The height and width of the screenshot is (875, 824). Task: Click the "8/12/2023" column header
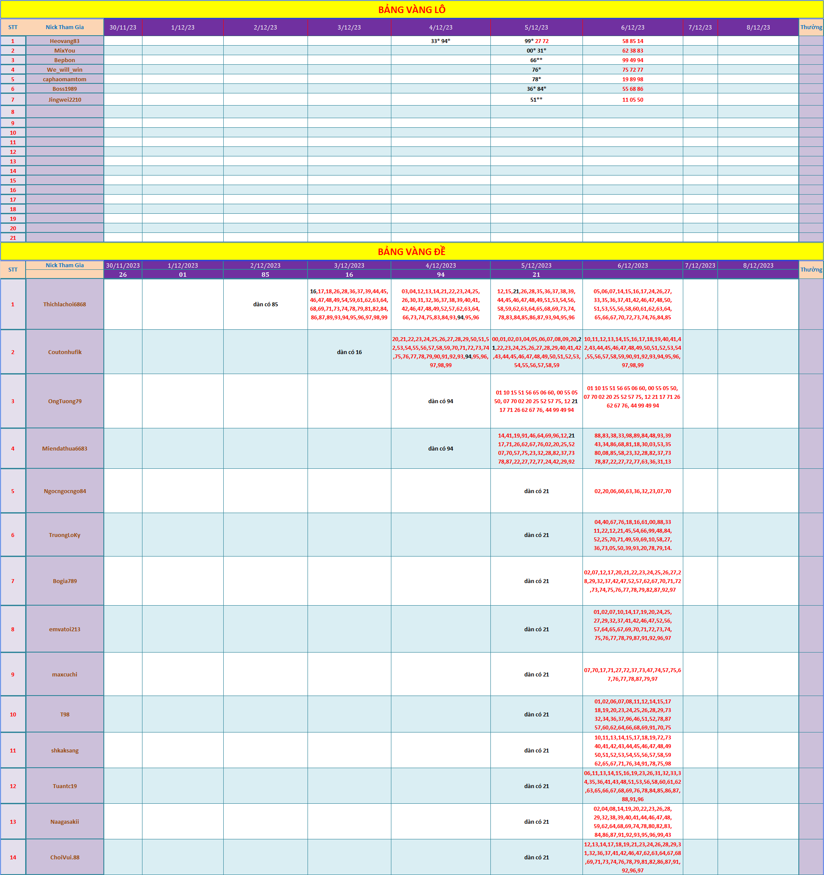758,265
